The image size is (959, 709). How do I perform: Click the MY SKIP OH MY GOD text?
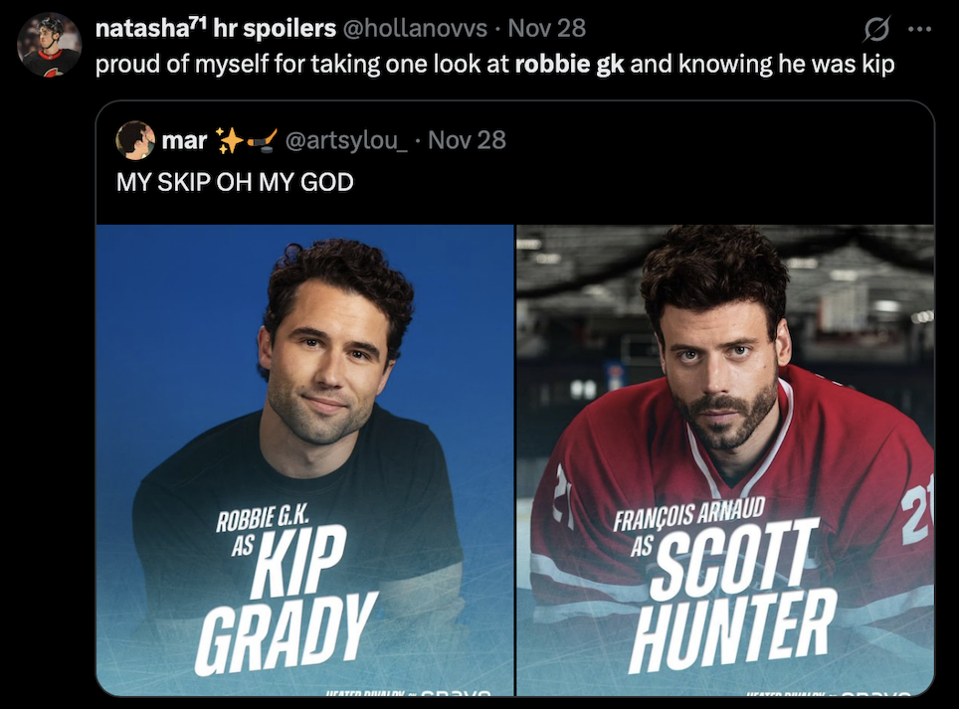pyautogui.click(x=235, y=182)
